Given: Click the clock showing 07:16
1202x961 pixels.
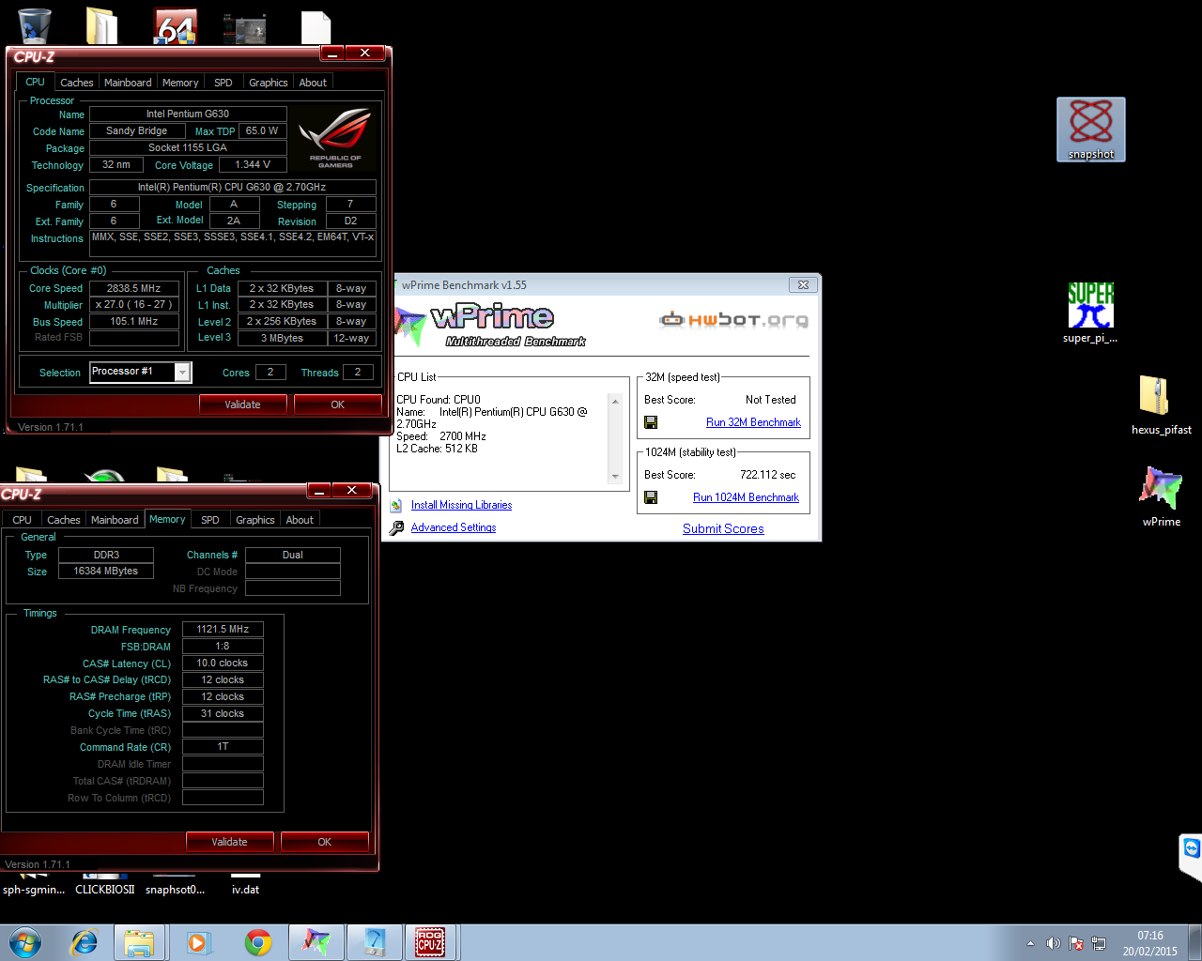Looking at the screenshot, I should pos(1150,936).
